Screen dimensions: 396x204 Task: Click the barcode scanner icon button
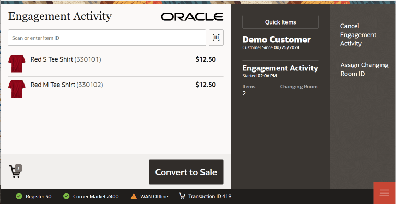coord(216,38)
